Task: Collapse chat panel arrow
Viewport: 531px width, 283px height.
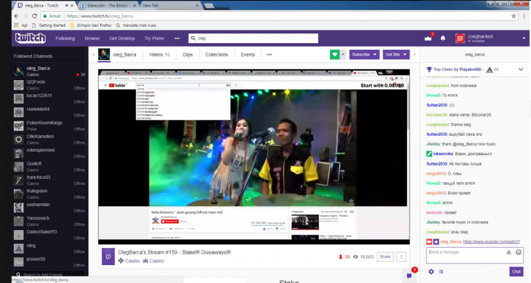Action: 414,54
